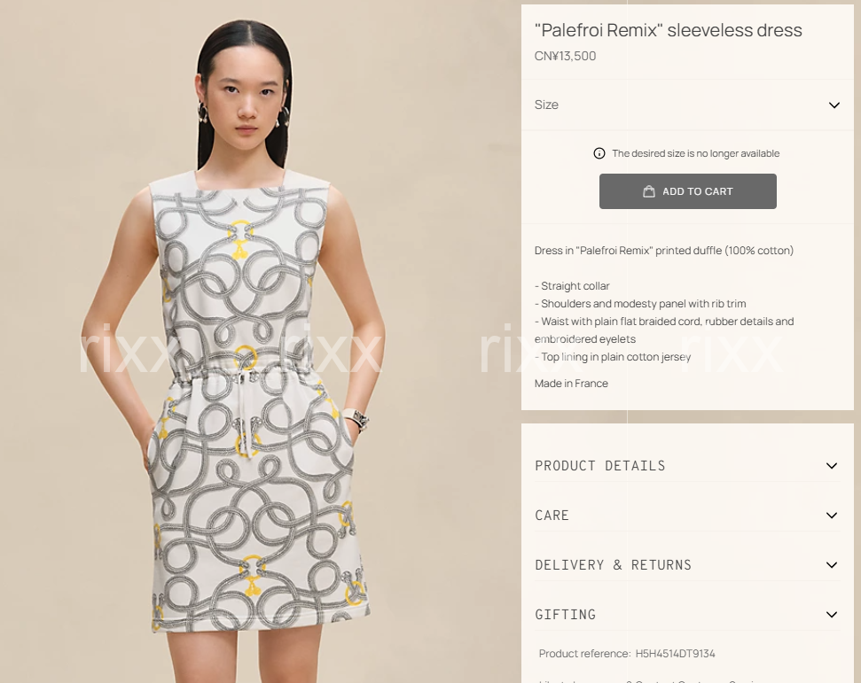Click the info icon beside size unavailable notice

click(x=599, y=153)
